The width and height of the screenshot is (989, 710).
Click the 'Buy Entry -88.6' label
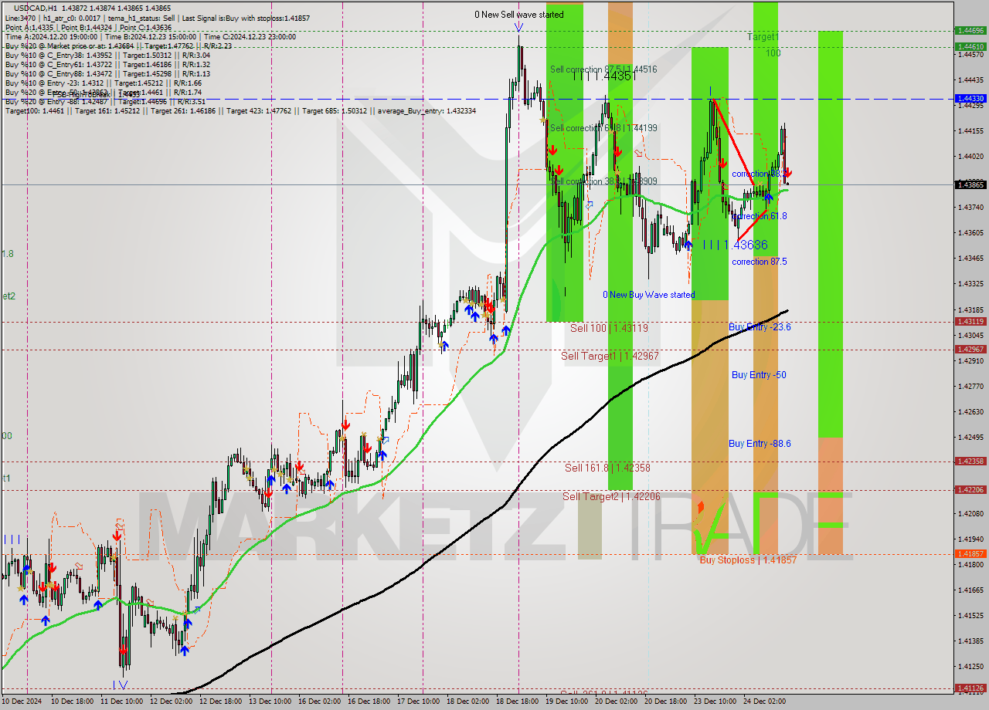click(x=760, y=444)
